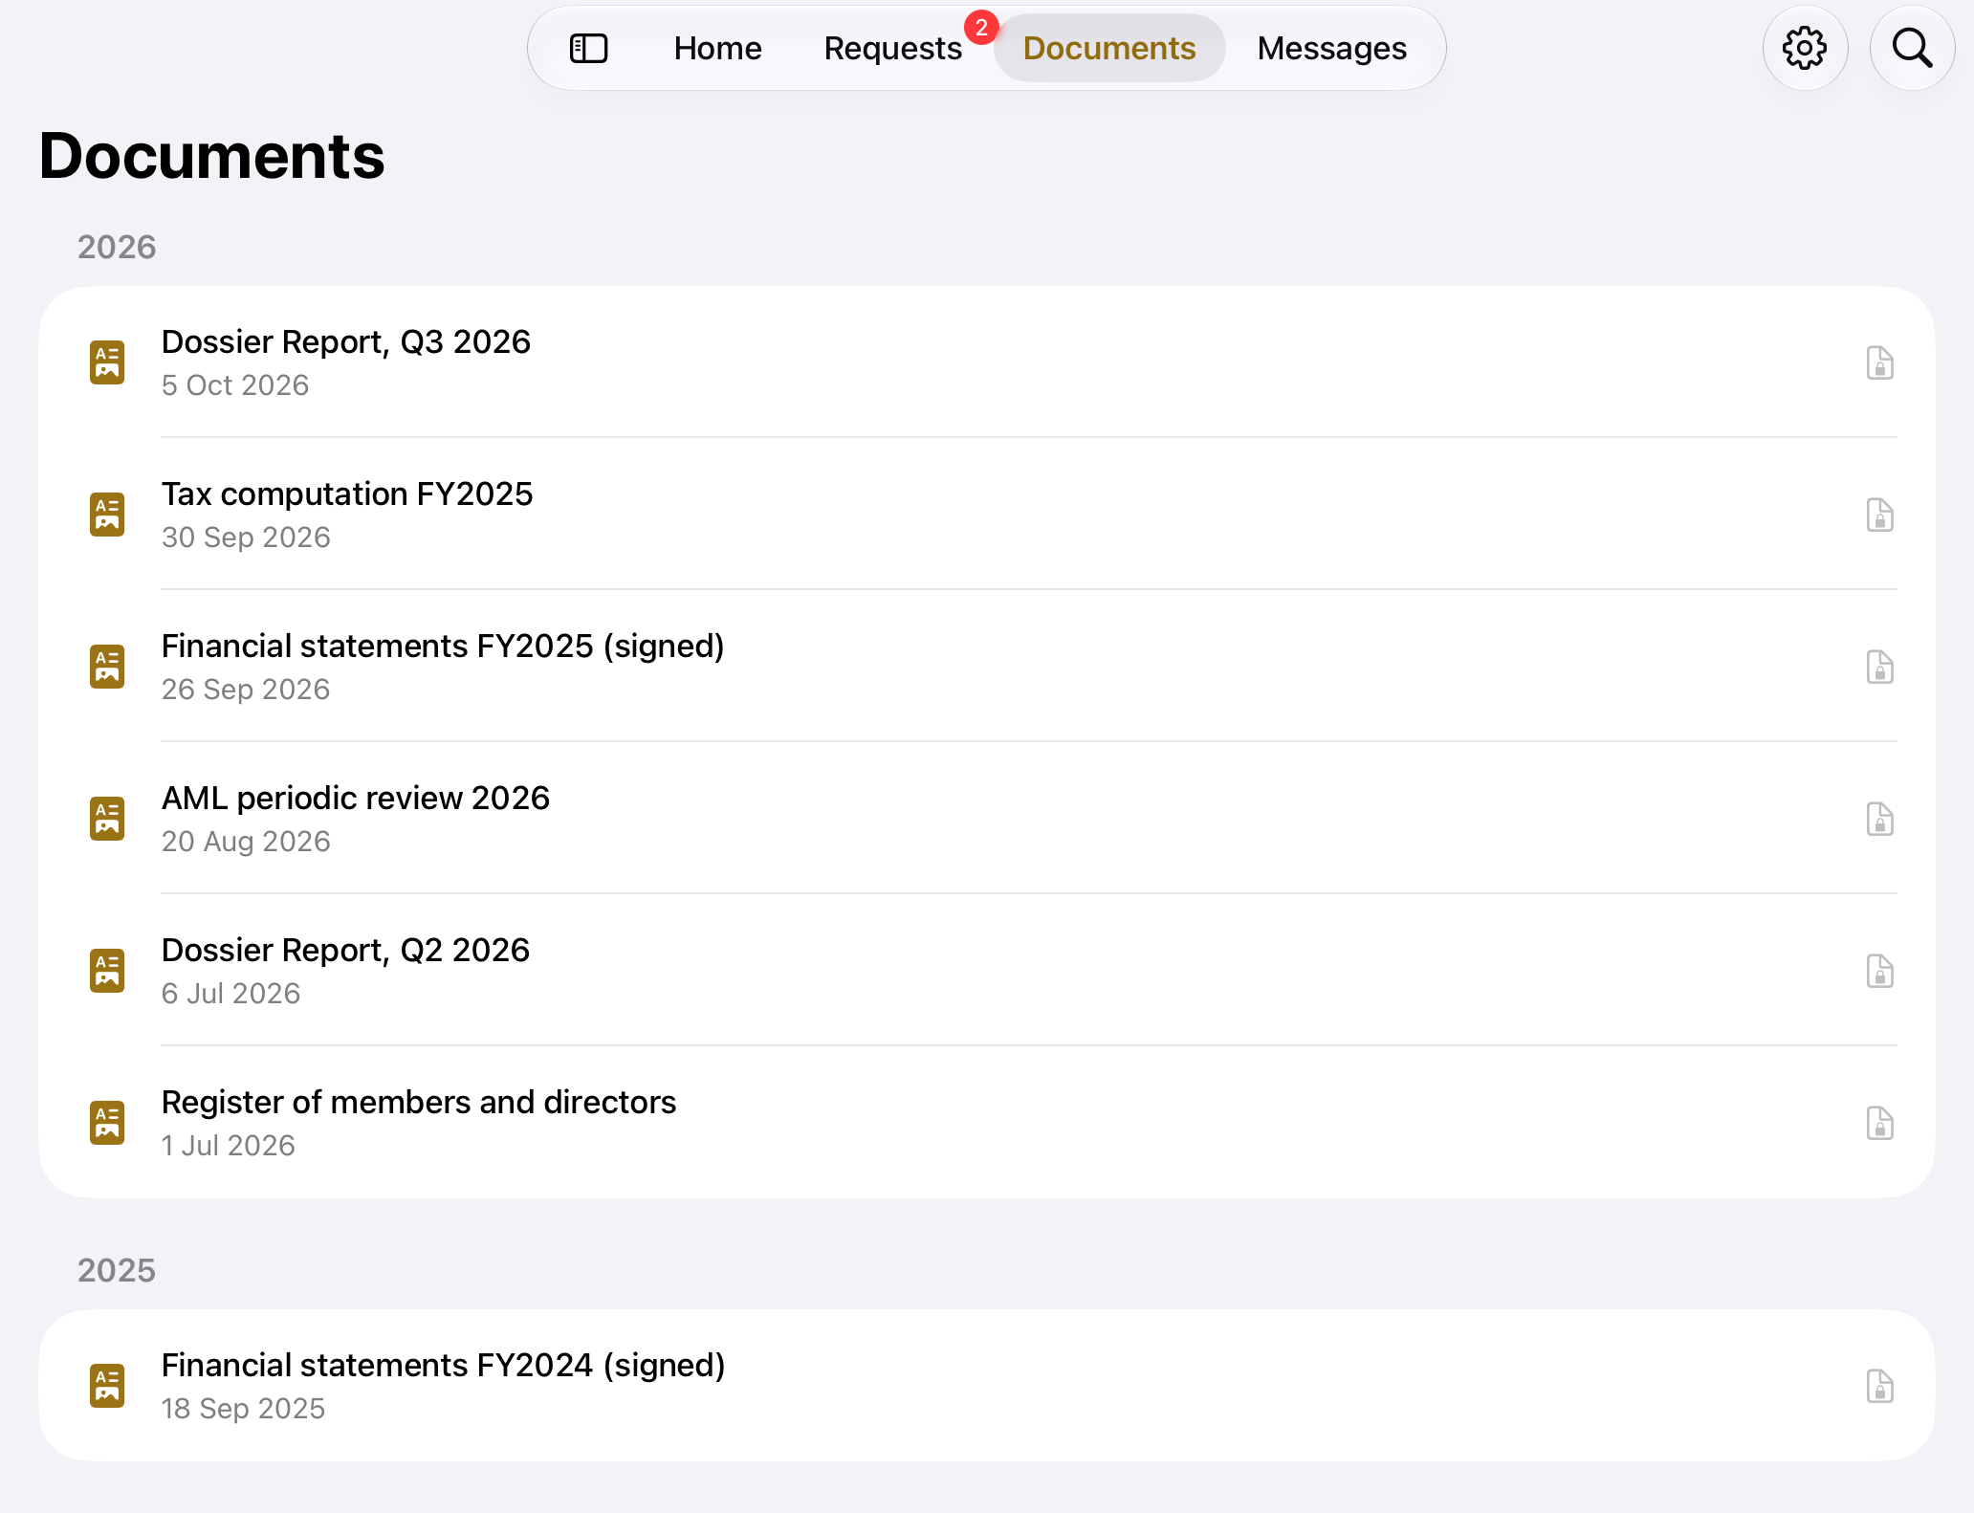Click the 1 Jul 2026 date
The image size is (1974, 1513).
click(228, 1145)
